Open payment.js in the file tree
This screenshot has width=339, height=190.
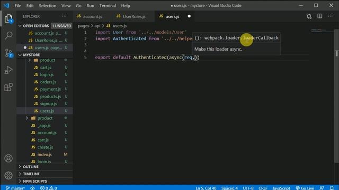point(50,89)
